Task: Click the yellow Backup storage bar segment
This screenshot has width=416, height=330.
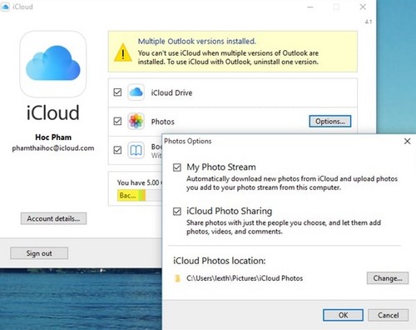Action: [x=128, y=195]
